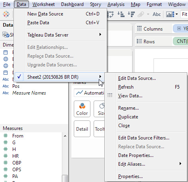Click the Color marks card button
Image resolution: width=188 pixels, height=182 pixels.
coord(82,109)
